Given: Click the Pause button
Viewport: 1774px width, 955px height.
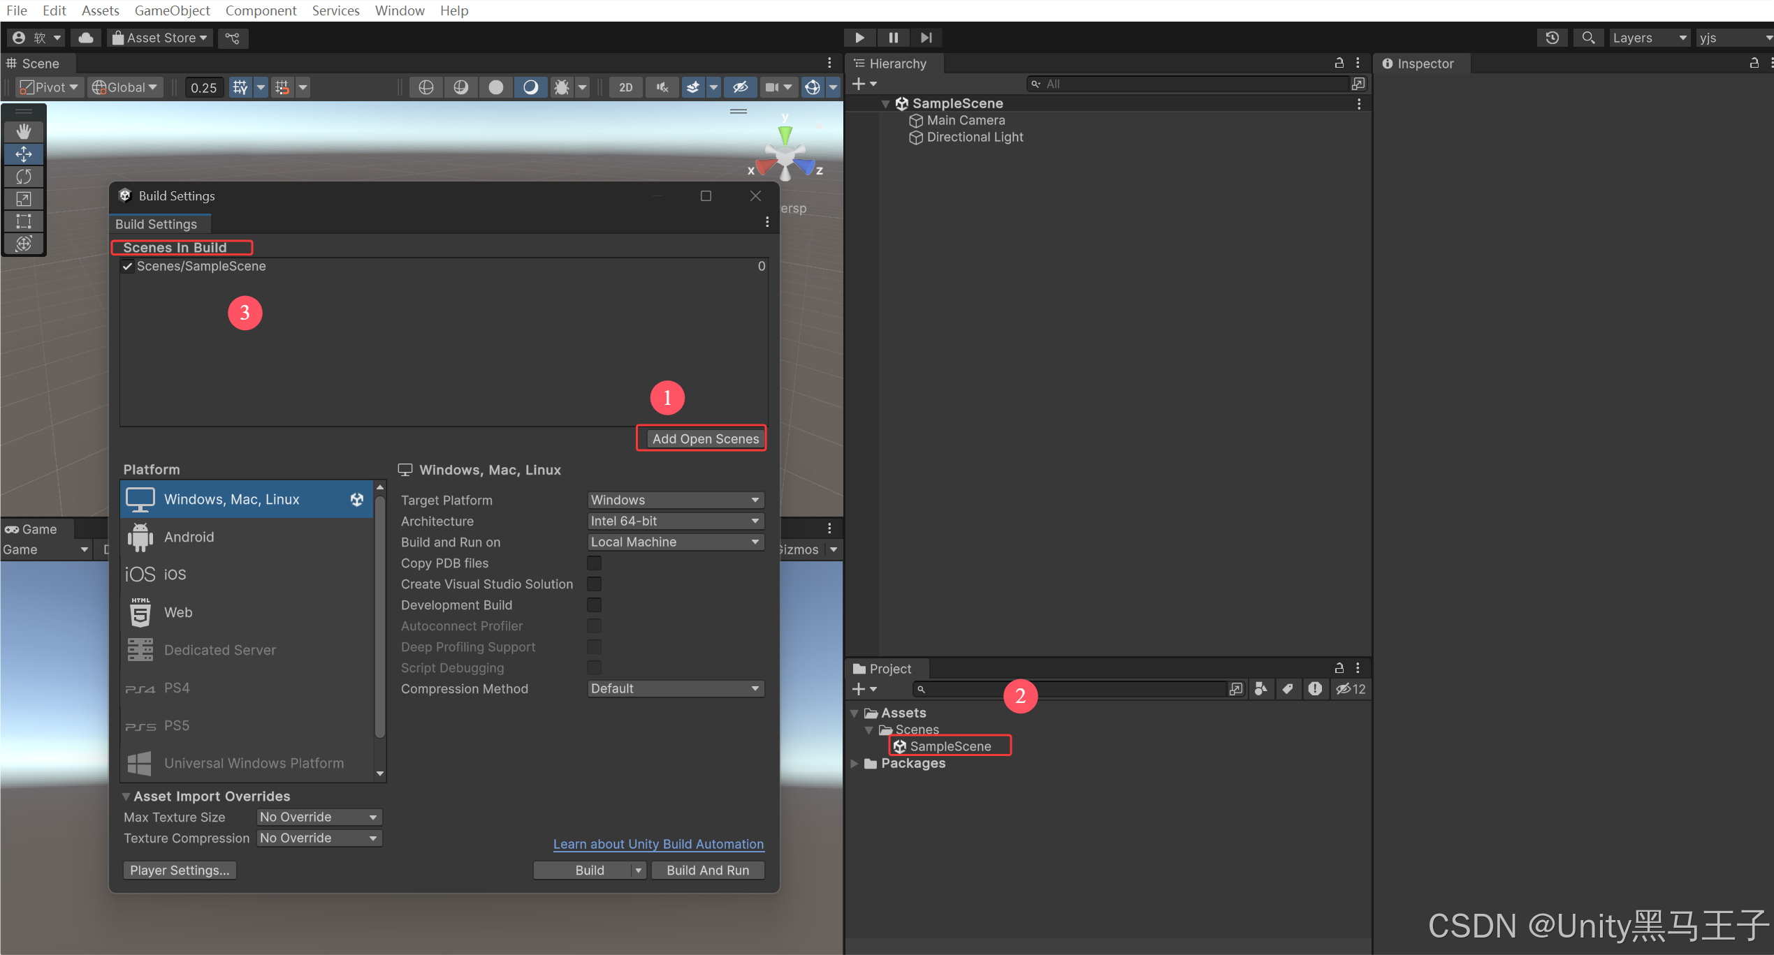Looking at the screenshot, I should 893,38.
